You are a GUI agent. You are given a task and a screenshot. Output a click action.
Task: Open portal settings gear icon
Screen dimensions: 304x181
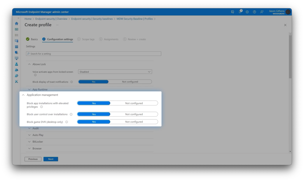pyautogui.click(x=247, y=12)
